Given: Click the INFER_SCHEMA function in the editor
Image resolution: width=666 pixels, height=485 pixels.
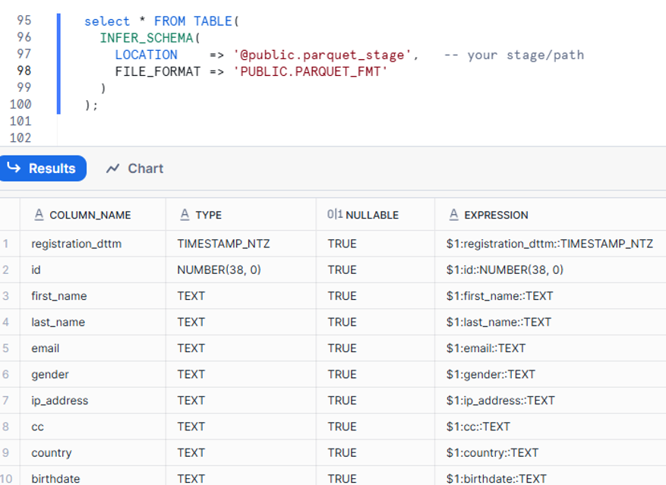Looking at the screenshot, I should pyautogui.click(x=147, y=38).
